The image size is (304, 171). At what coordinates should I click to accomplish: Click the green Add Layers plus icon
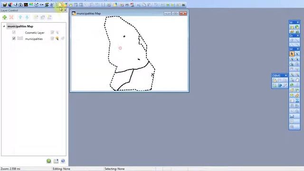pos(5,18)
